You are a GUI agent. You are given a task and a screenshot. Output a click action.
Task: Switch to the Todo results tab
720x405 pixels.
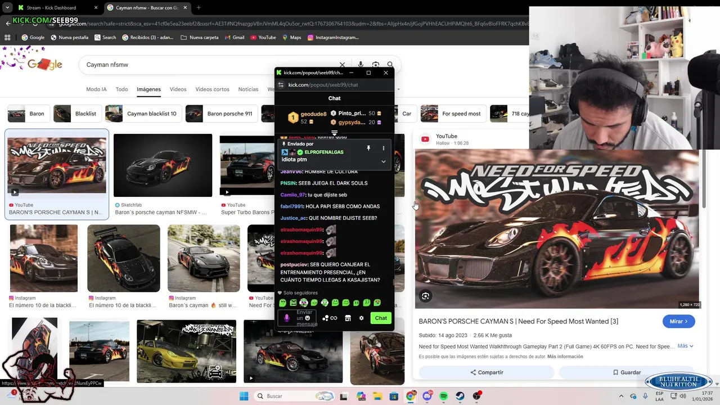pos(121,89)
